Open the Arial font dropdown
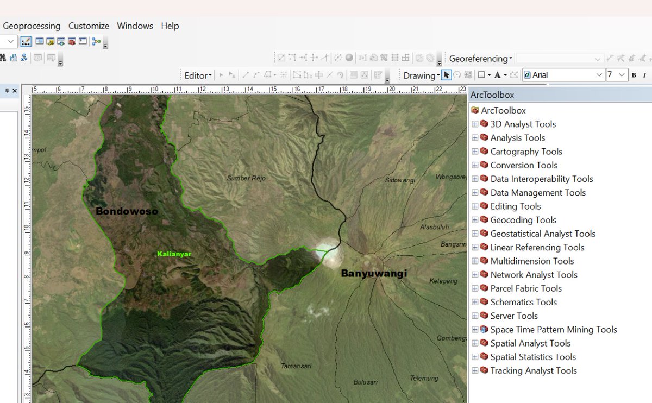Viewport: 652px width, 403px height. tap(599, 75)
